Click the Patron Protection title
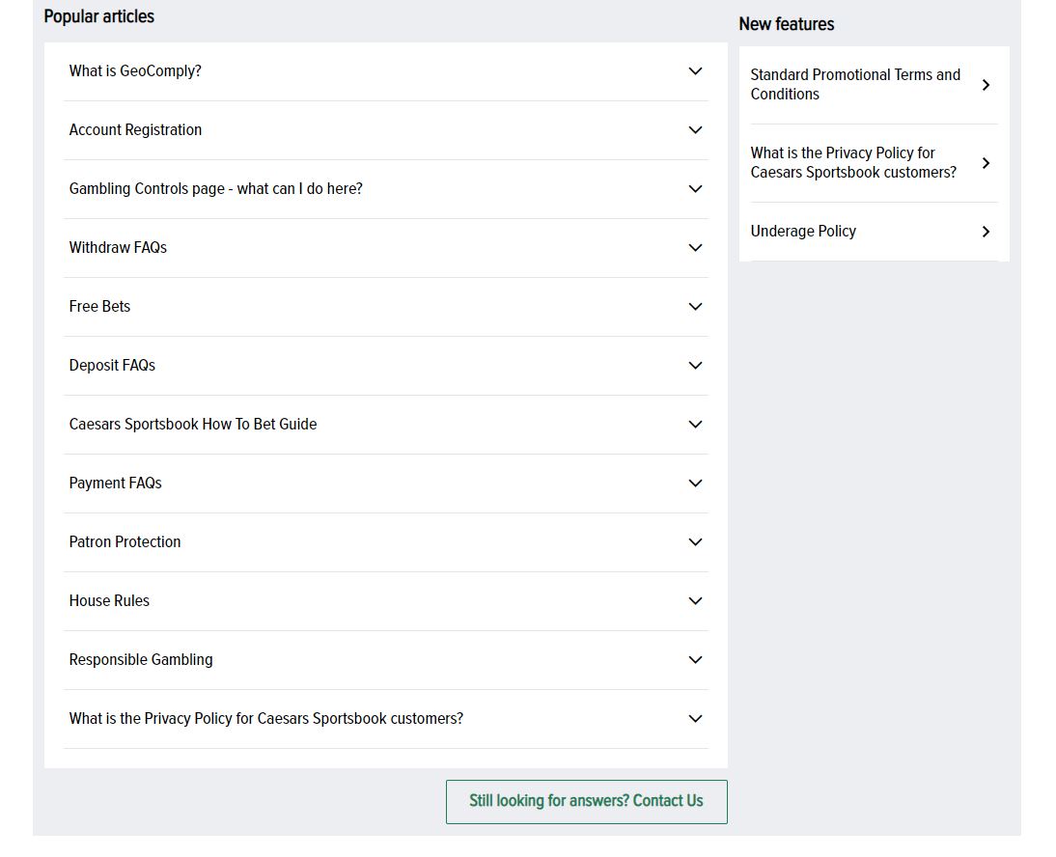Viewport: 1056px width, 857px height. [125, 541]
